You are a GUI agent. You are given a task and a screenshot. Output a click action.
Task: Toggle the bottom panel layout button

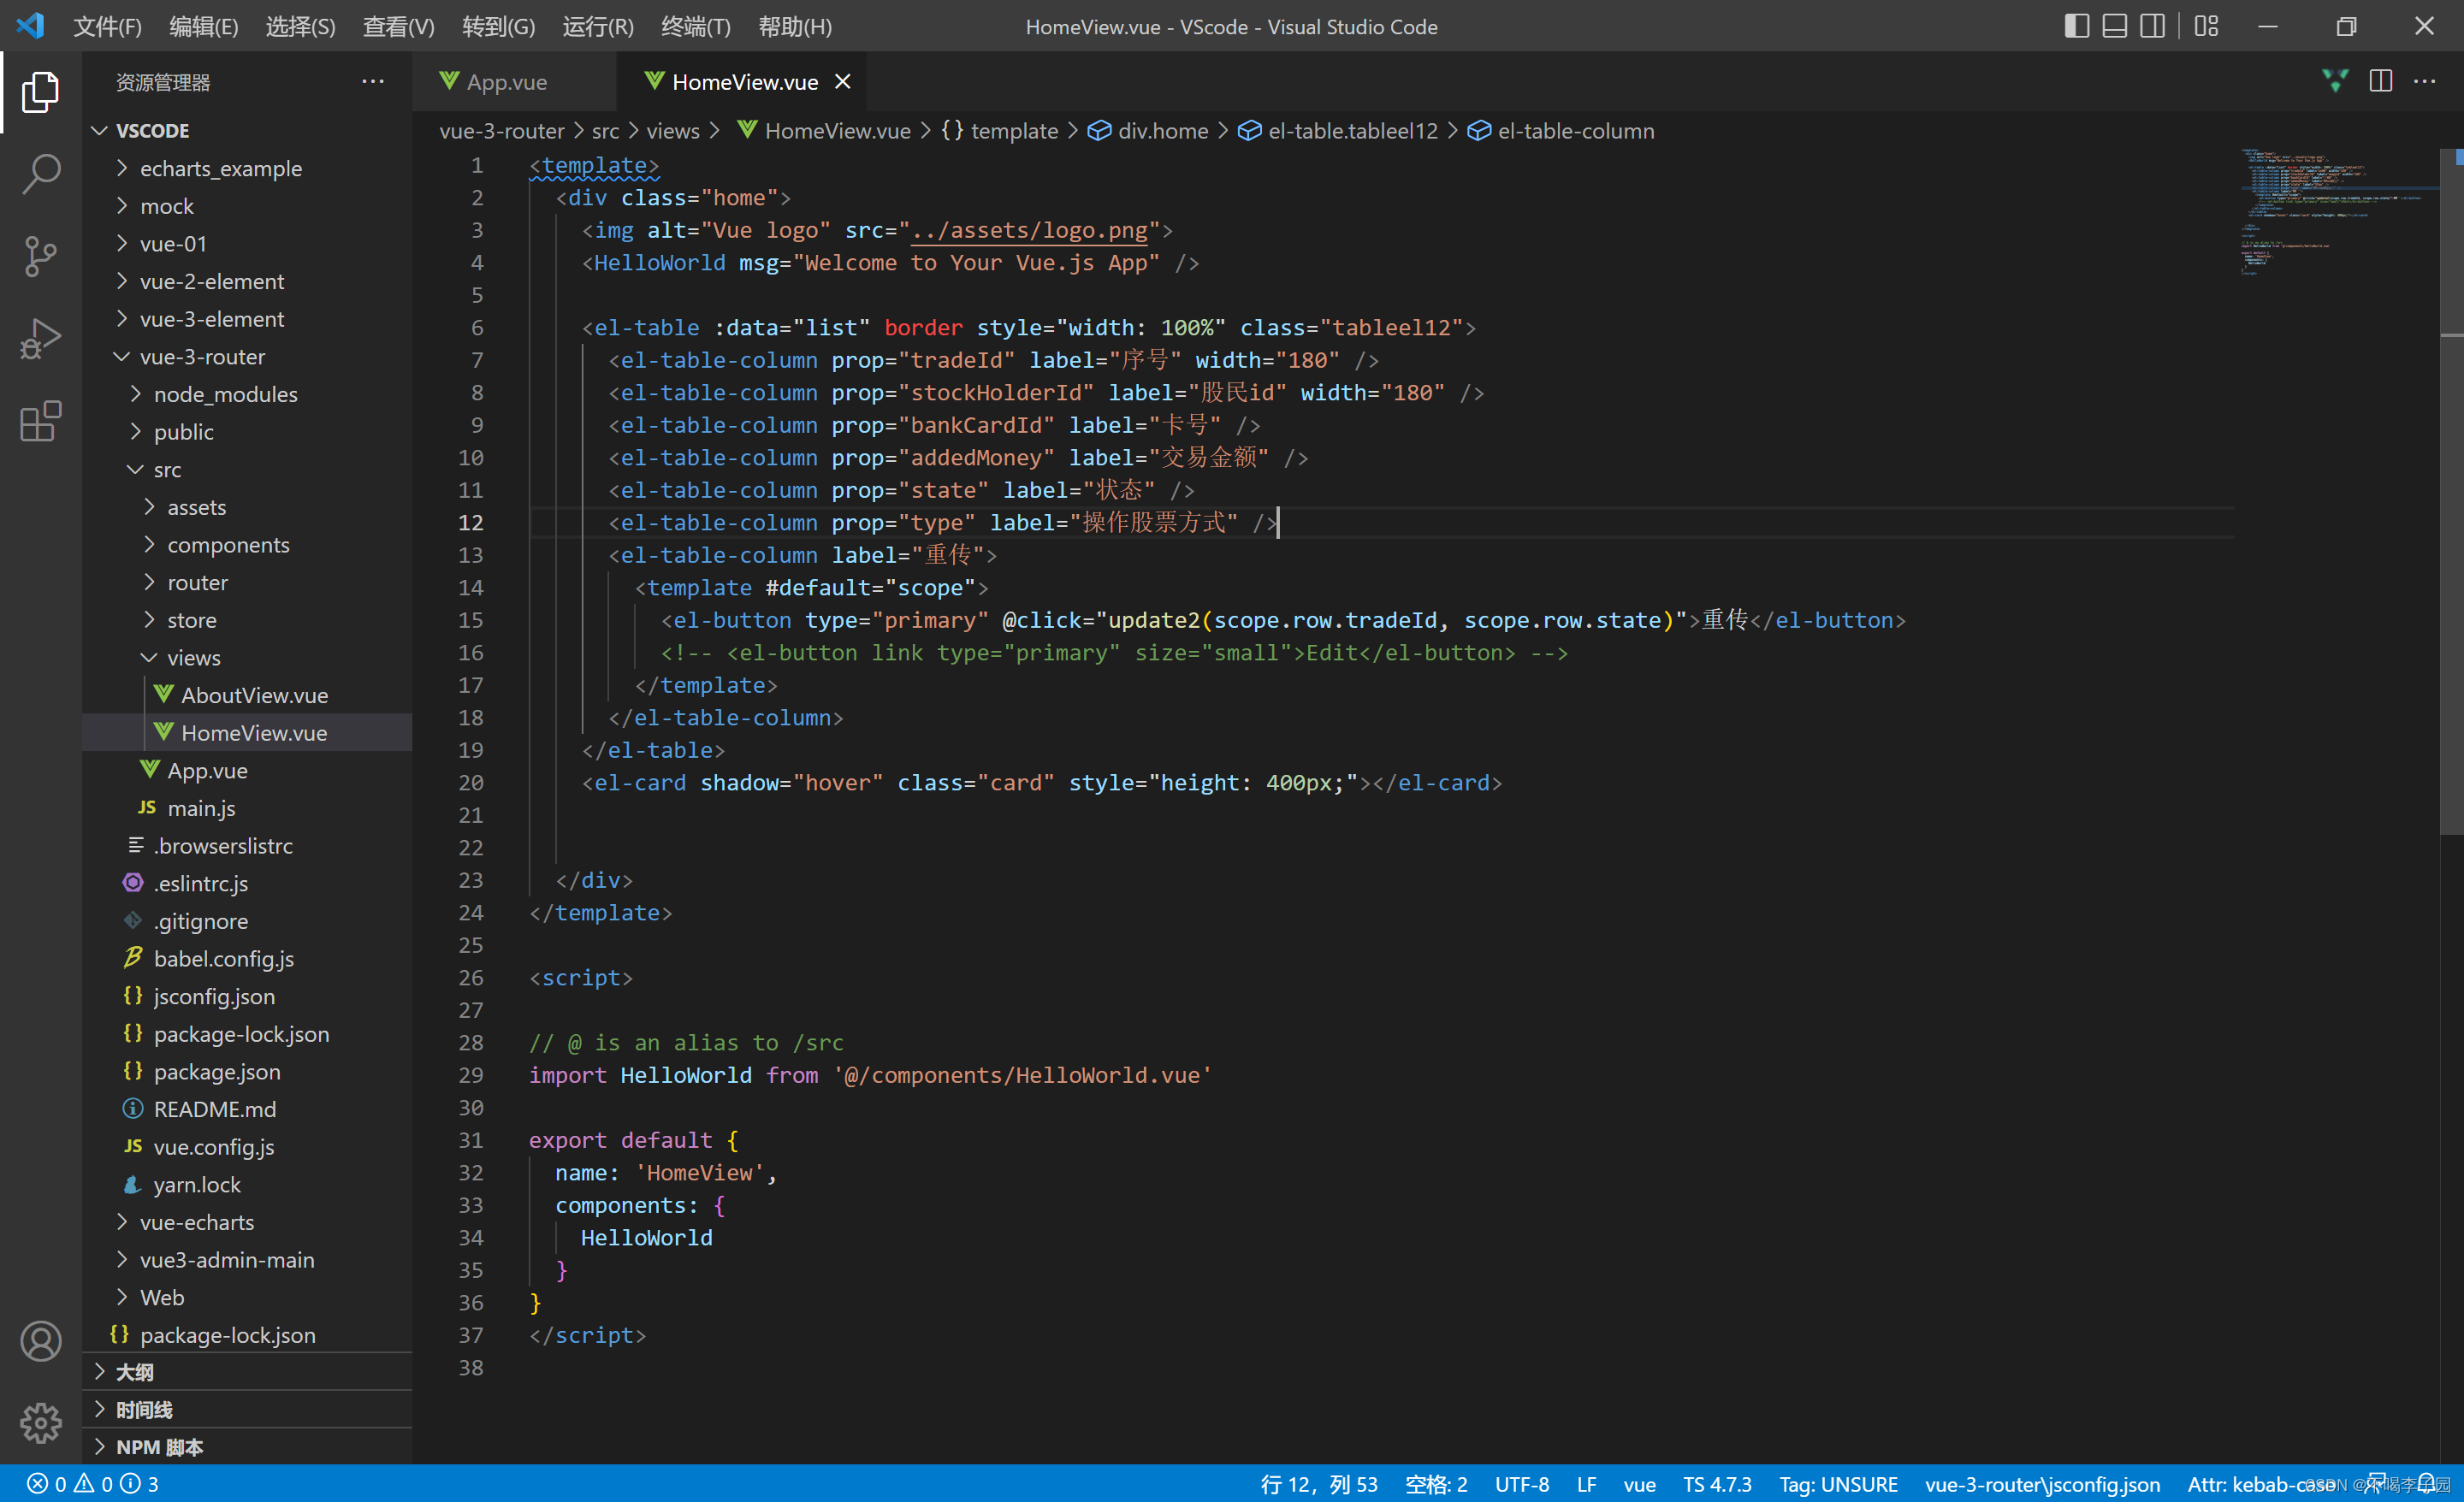click(2114, 27)
